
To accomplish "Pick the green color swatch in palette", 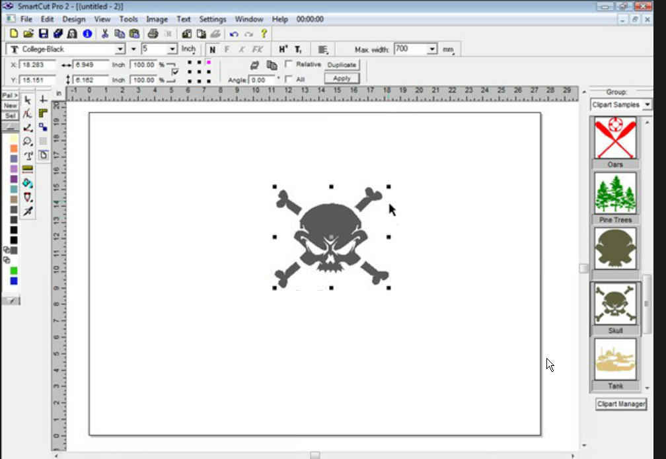I will 13,271.
